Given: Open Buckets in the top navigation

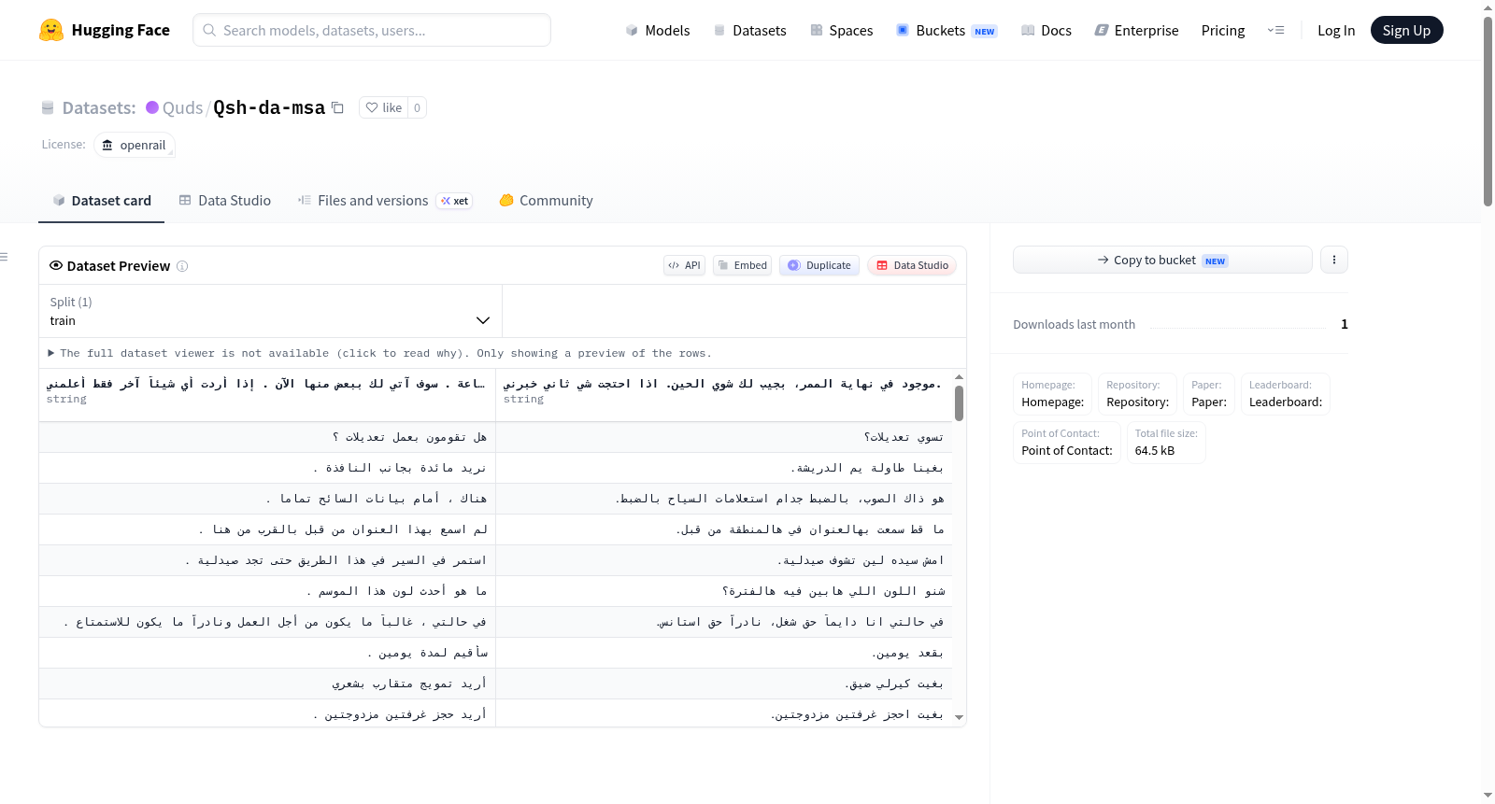Looking at the screenshot, I should point(947,31).
